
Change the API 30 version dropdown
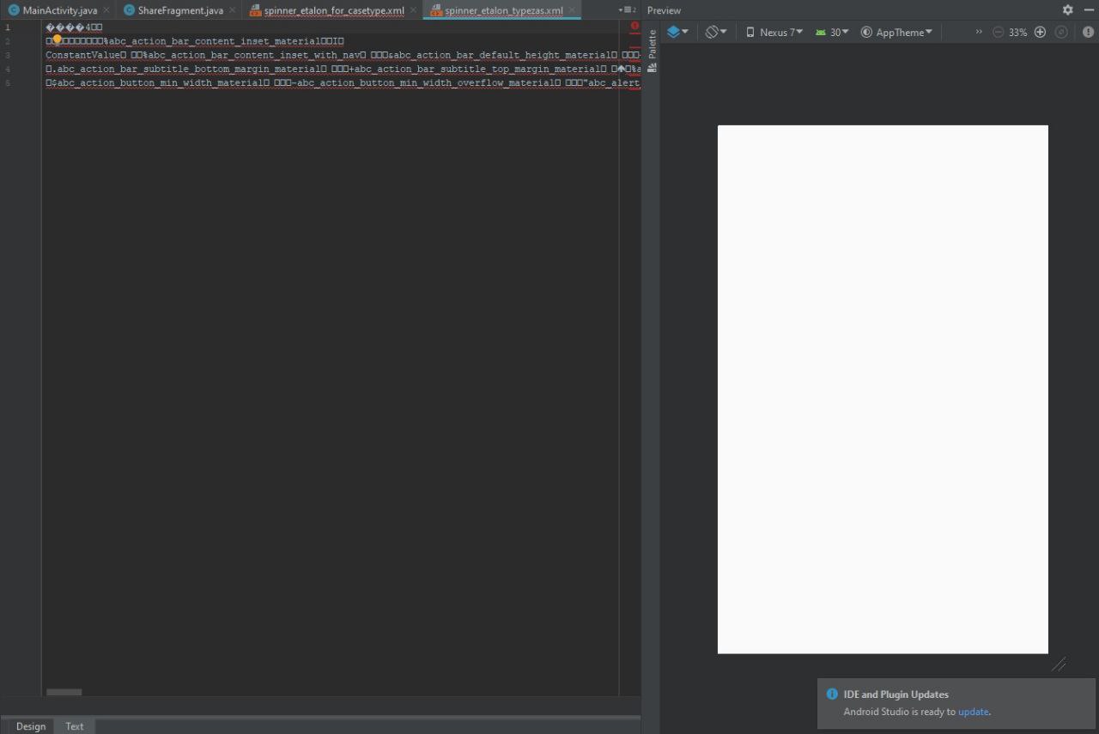(832, 32)
